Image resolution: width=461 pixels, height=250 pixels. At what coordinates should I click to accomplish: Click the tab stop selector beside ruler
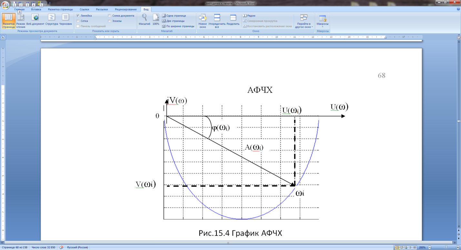pyautogui.click(x=3, y=37)
